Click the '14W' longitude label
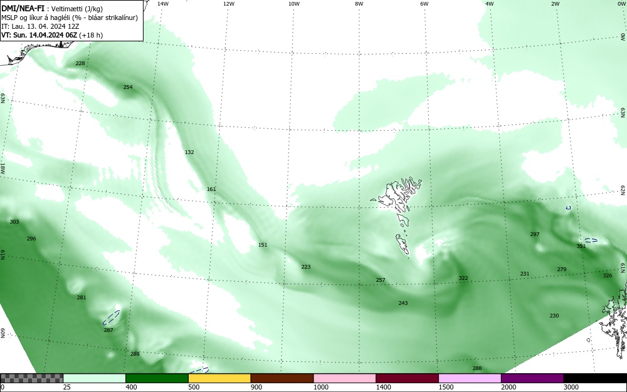Image resolution: width=627 pixels, height=392 pixels. (x=162, y=4)
